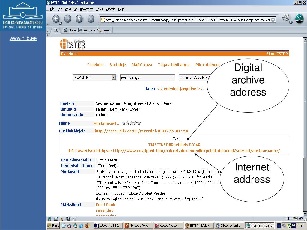307x230 pixels.
Task: Click the Print icon in the toolbar
Action: pos(286,18)
